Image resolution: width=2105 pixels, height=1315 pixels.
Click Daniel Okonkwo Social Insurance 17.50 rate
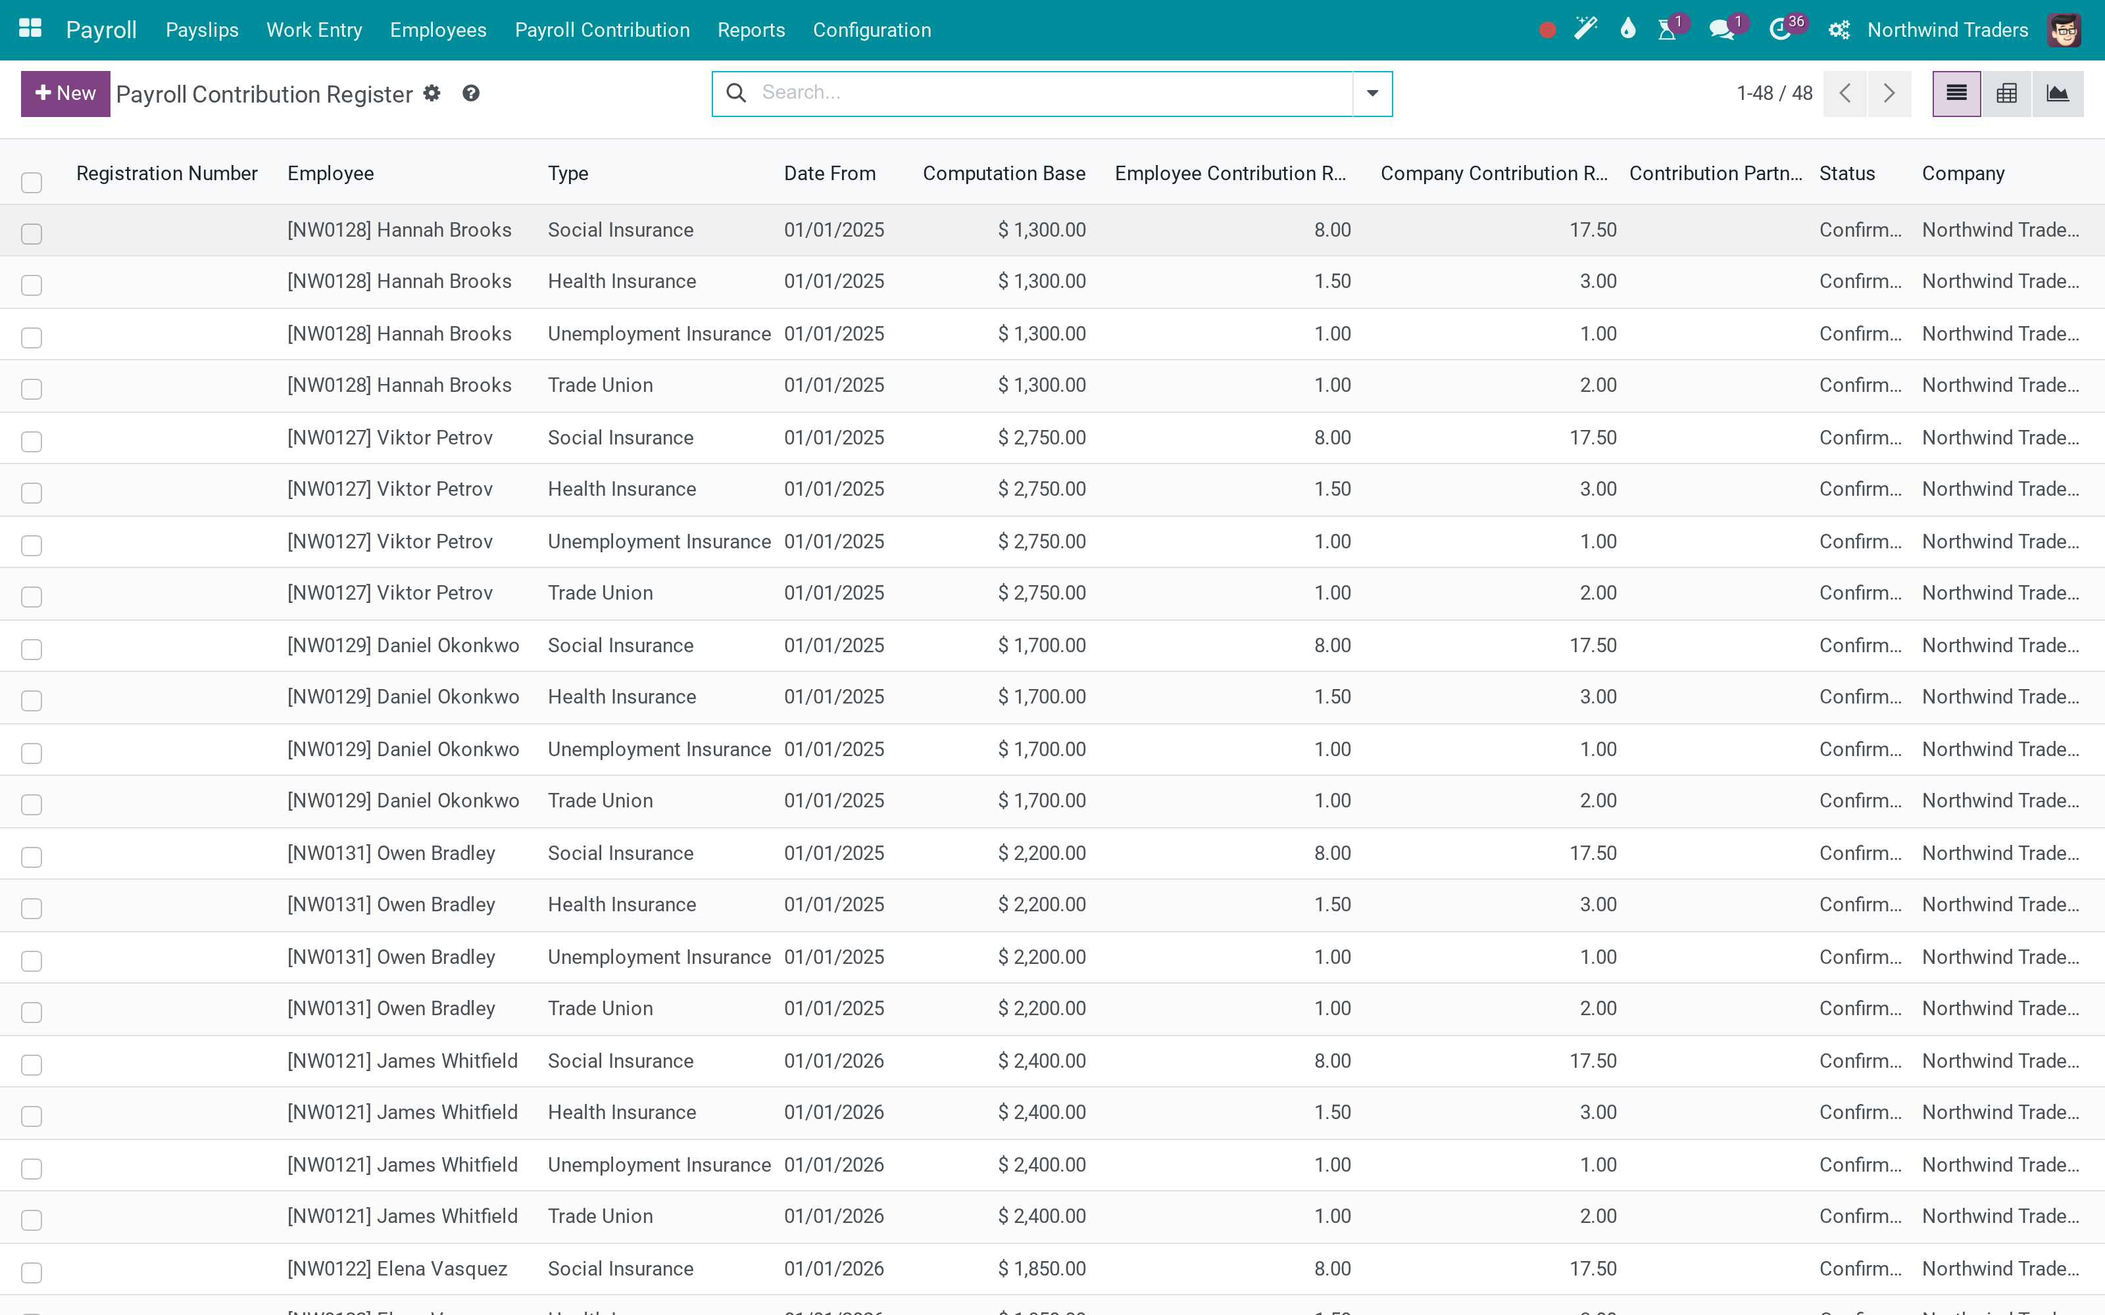pos(1593,645)
